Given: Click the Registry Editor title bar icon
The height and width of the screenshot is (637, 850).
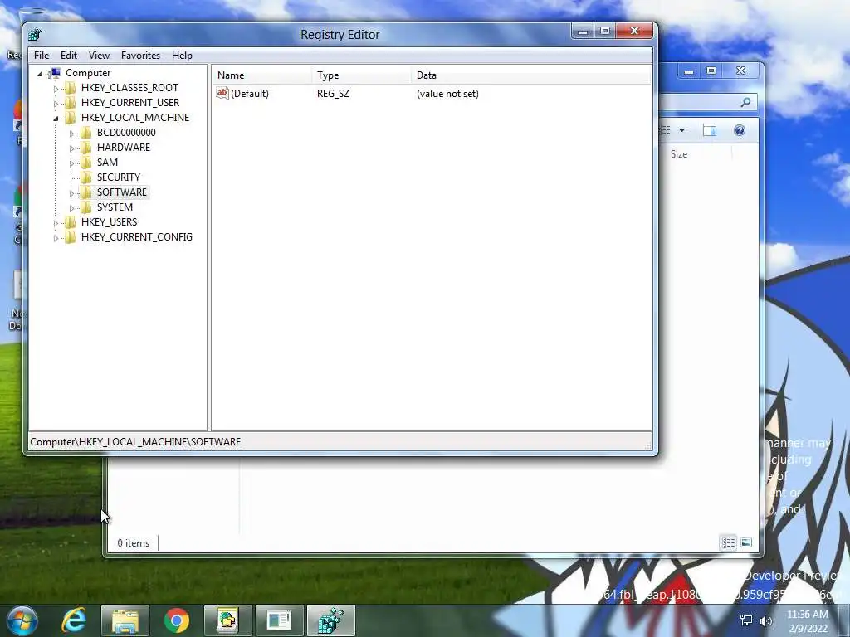Looking at the screenshot, I should (35, 35).
